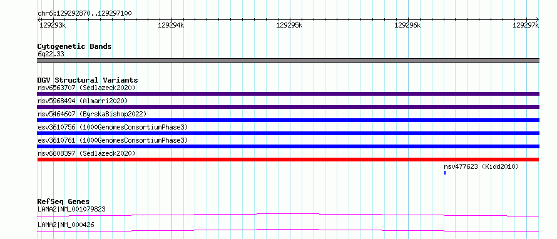Screen dimensions: 557x239
Task: Click the LAMA2|NM_000426 gene label
Action: 66,225
